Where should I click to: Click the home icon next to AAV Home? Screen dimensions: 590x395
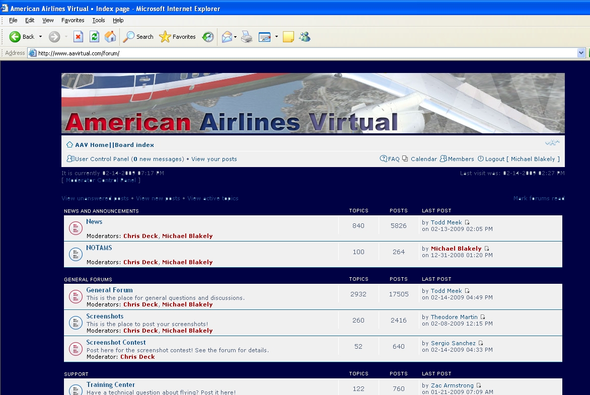point(69,144)
